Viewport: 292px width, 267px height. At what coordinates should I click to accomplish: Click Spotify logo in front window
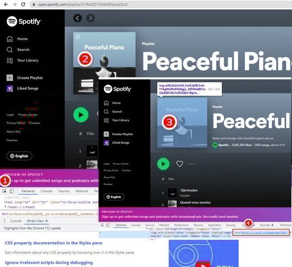pos(117,89)
